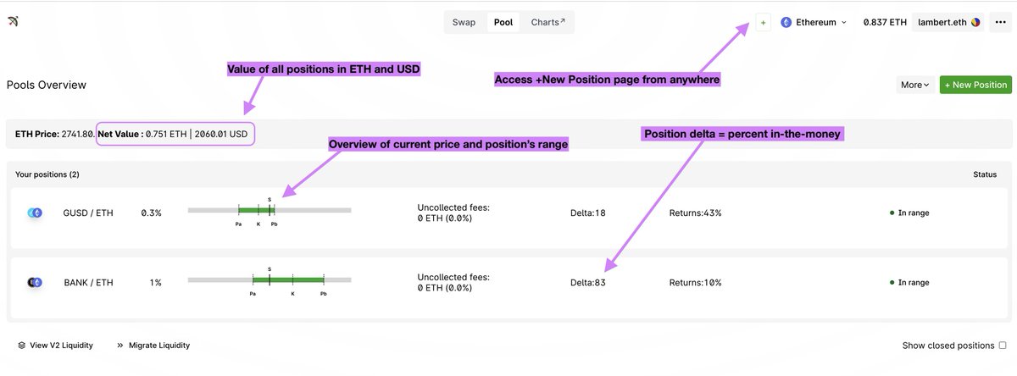Image resolution: width=1017 pixels, height=376 pixels.
Task: Click the 1% fee tier label
Action: [x=155, y=282]
